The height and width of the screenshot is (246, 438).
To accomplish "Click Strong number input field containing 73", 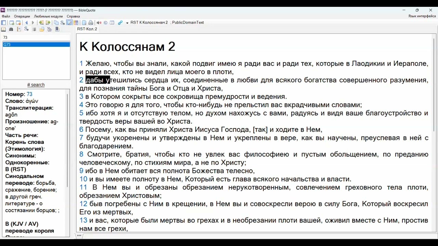I will coord(36,37).
